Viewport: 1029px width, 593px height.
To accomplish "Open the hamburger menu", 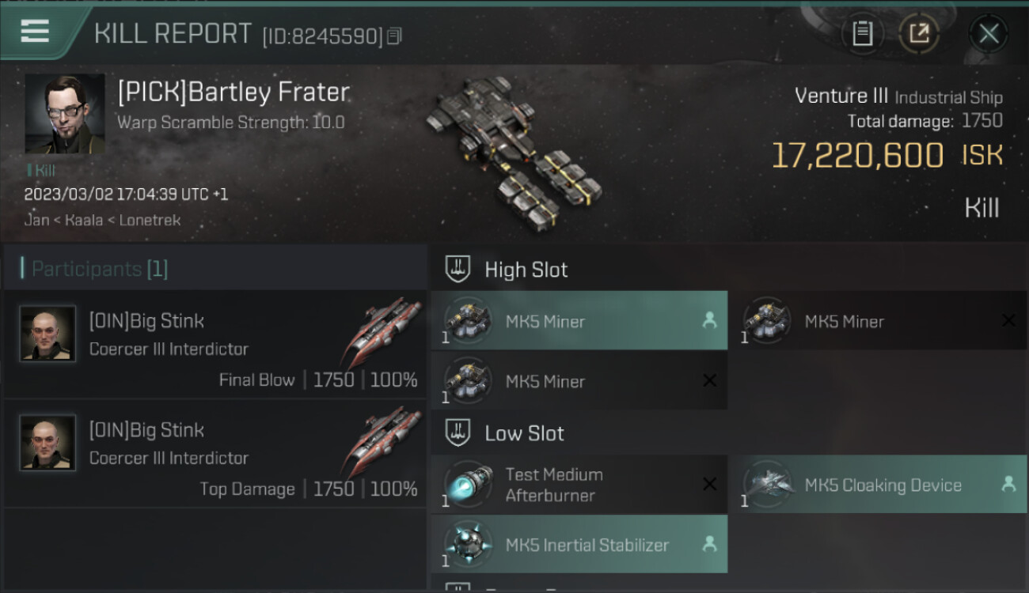I will [x=35, y=32].
